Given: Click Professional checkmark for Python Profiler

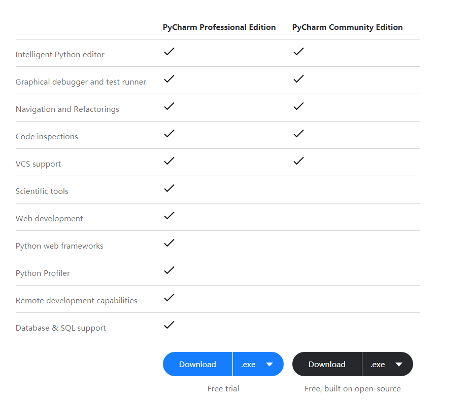Looking at the screenshot, I should pos(169,270).
